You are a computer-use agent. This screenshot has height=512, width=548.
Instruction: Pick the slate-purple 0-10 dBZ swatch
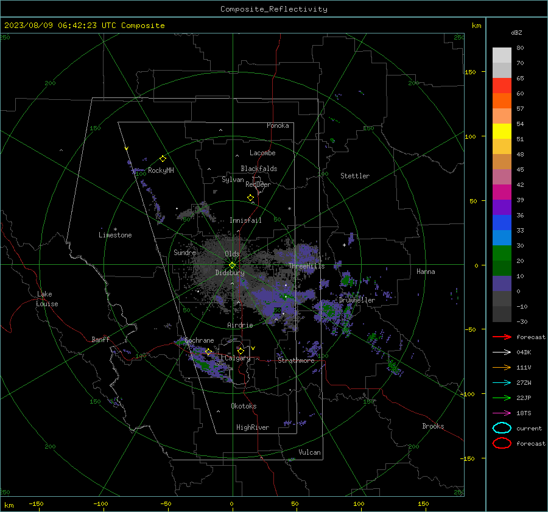point(502,284)
